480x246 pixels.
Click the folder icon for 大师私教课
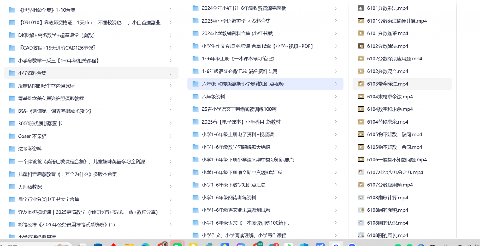tap(12, 187)
